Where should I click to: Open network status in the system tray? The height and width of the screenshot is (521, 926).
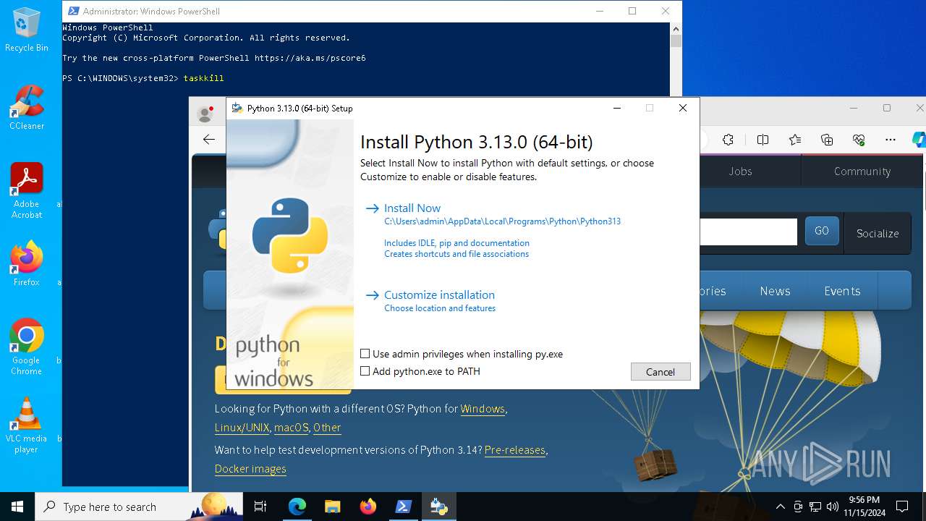[815, 507]
